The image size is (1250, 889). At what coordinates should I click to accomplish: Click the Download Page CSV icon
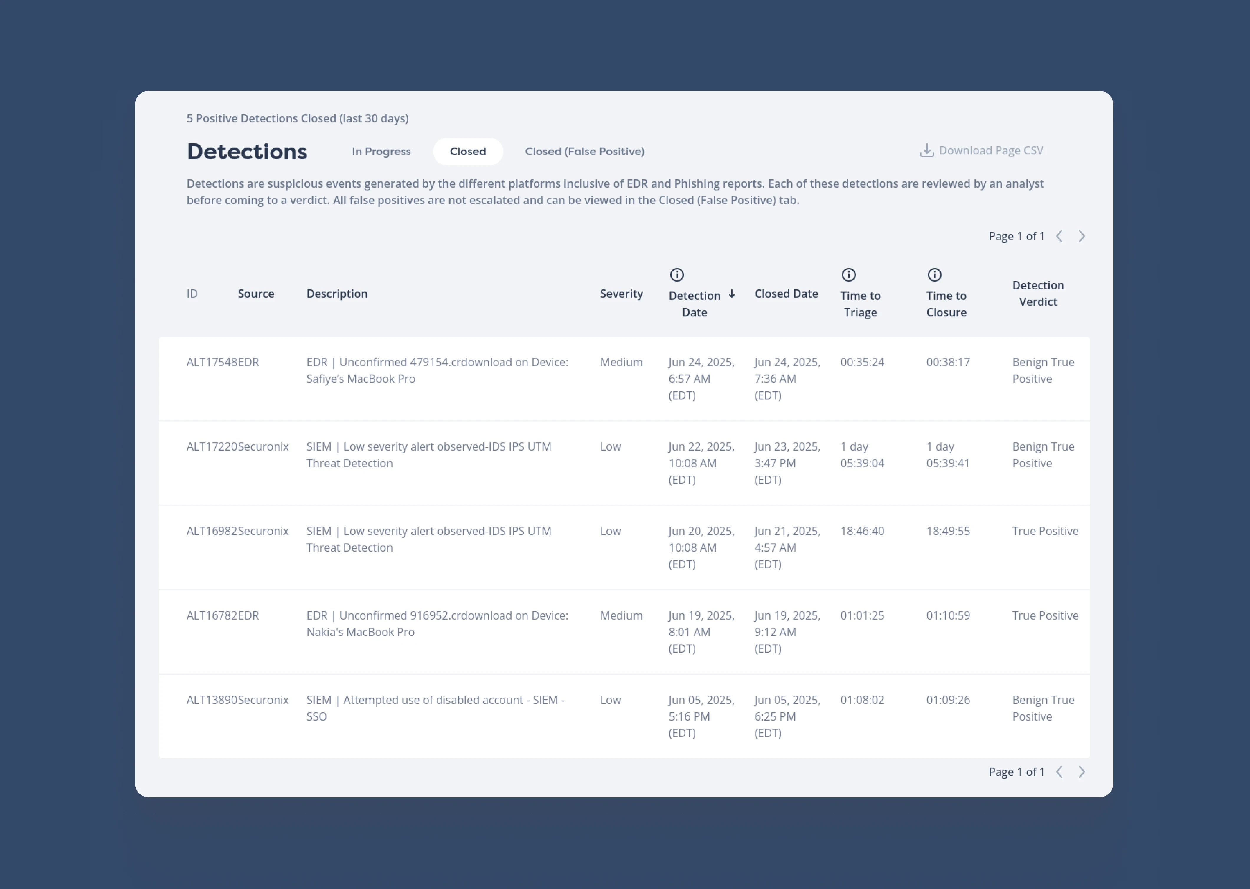tap(926, 150)
